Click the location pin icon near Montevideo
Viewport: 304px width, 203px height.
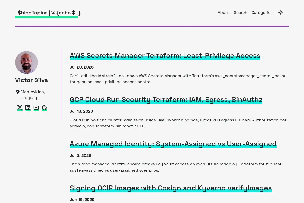click(x=18, y=92)
